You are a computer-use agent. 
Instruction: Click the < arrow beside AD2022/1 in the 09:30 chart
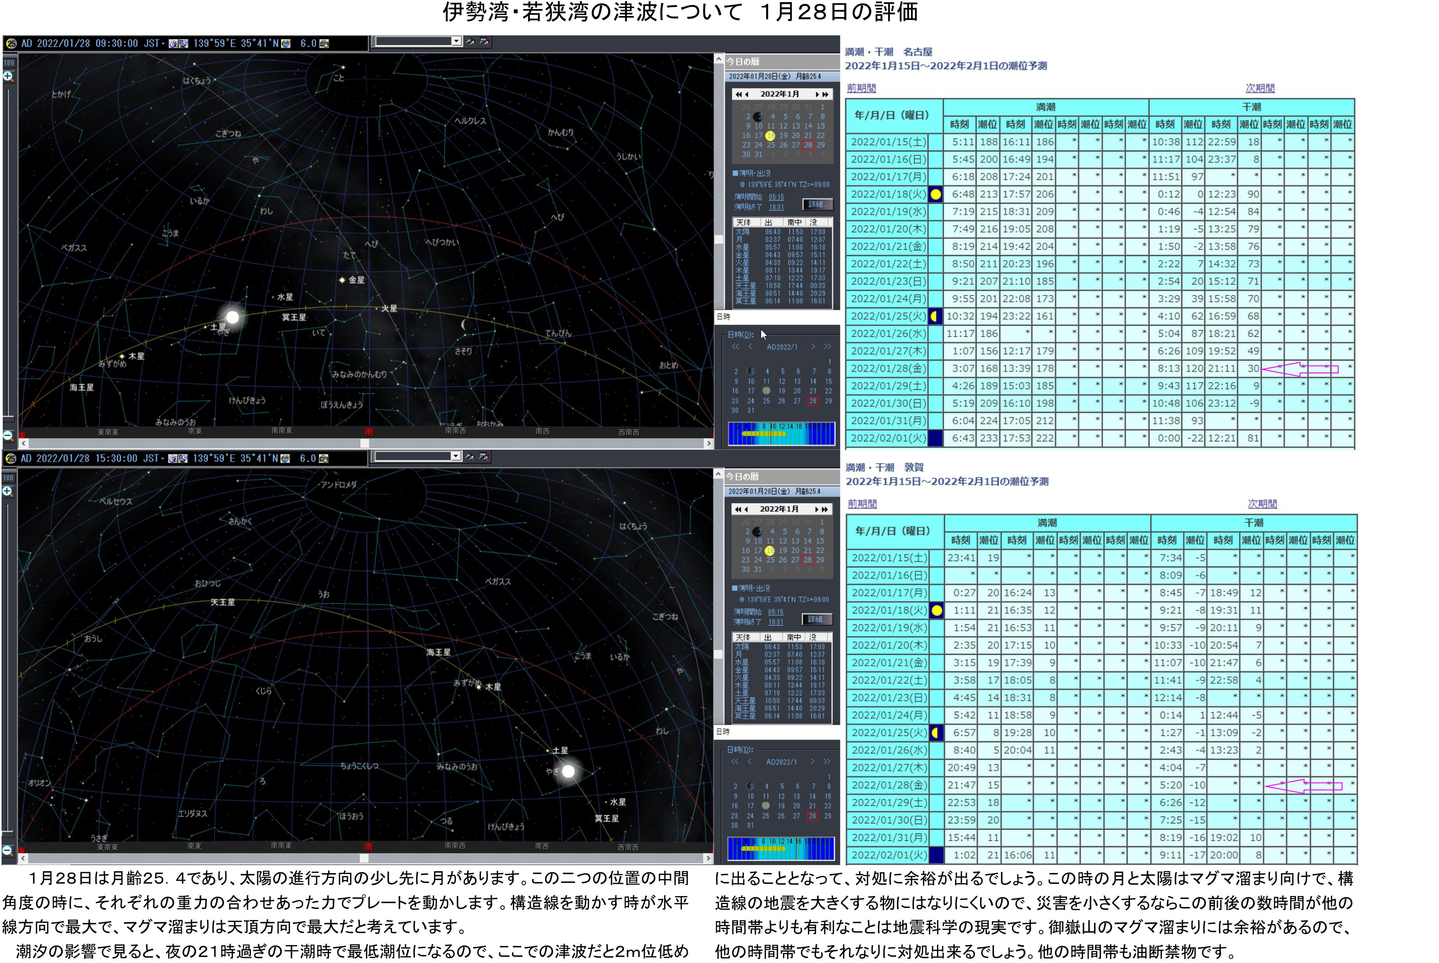750,347
